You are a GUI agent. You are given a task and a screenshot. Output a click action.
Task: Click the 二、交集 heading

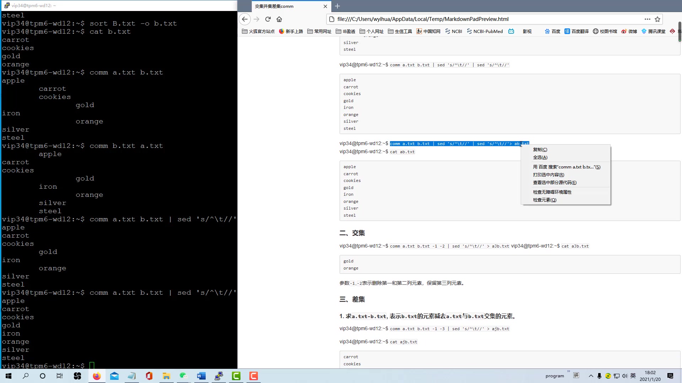tap(352, 233)
